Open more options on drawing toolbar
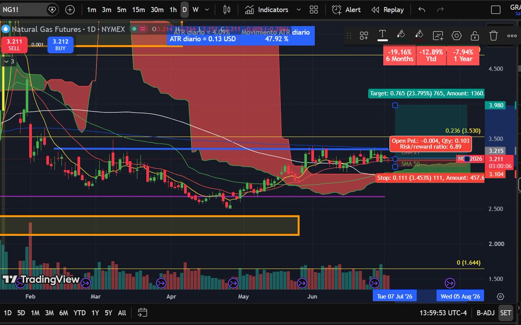The image size is (521, 325). click(x=512, y=36)
